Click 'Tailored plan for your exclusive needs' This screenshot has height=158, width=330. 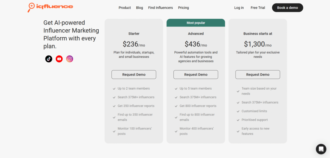point(257,54)
